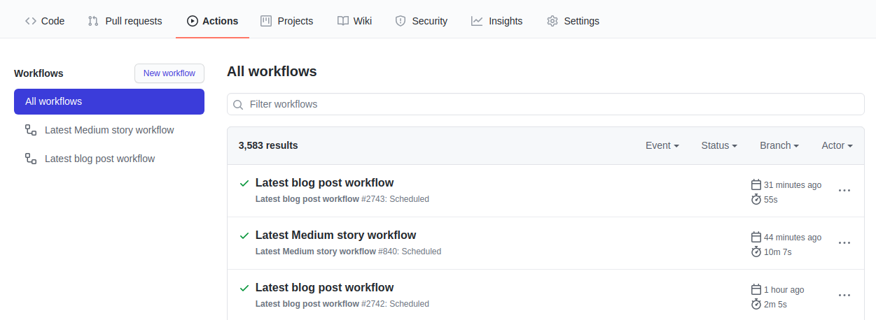Image resolution: width=876 pixels, height=320 pixels.
Task: Open options menu for run #840
Action: point(844,242)
